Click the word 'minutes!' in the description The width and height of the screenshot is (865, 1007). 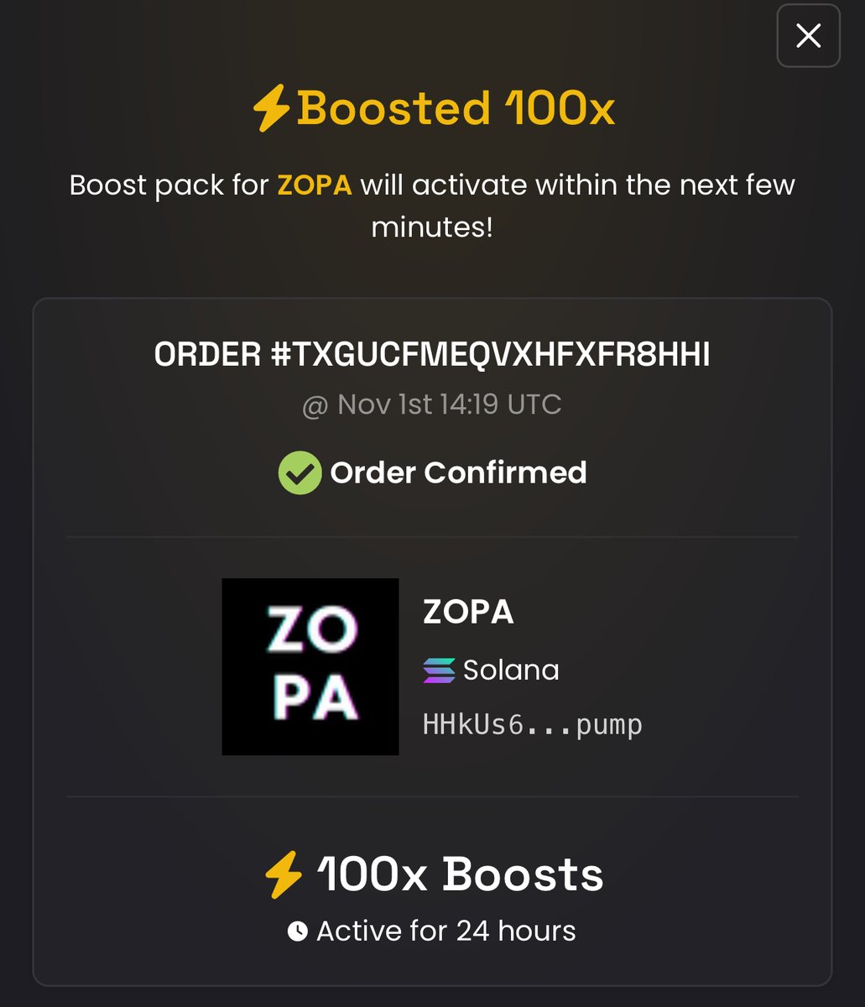click(x=432, y=227)
